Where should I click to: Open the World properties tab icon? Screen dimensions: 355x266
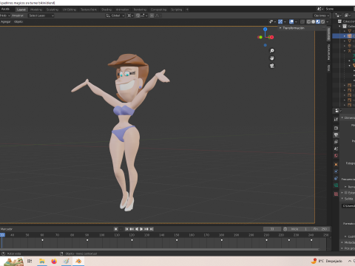(336, 156)
